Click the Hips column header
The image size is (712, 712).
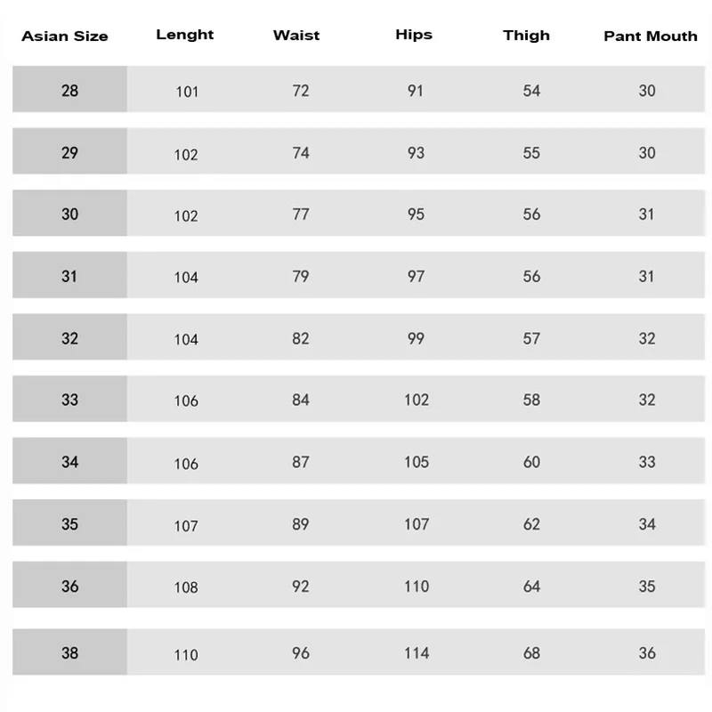pos(414,35)
